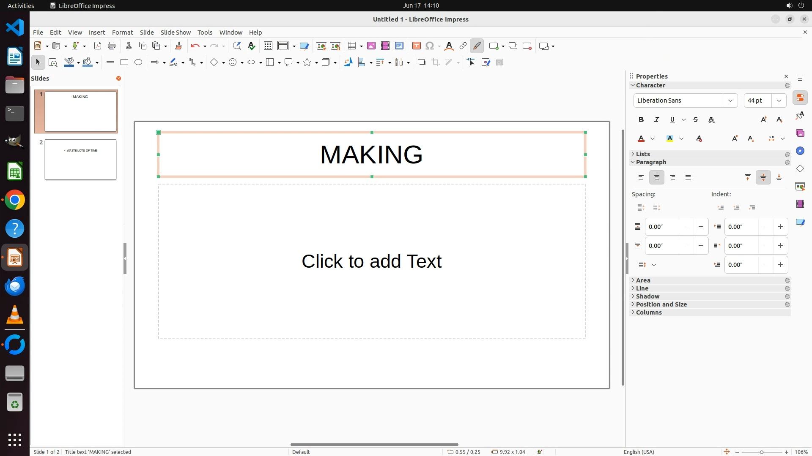812x456 pixels.
Task: Toggle Bold in Character panel
Action: click(x=641, y=120)
